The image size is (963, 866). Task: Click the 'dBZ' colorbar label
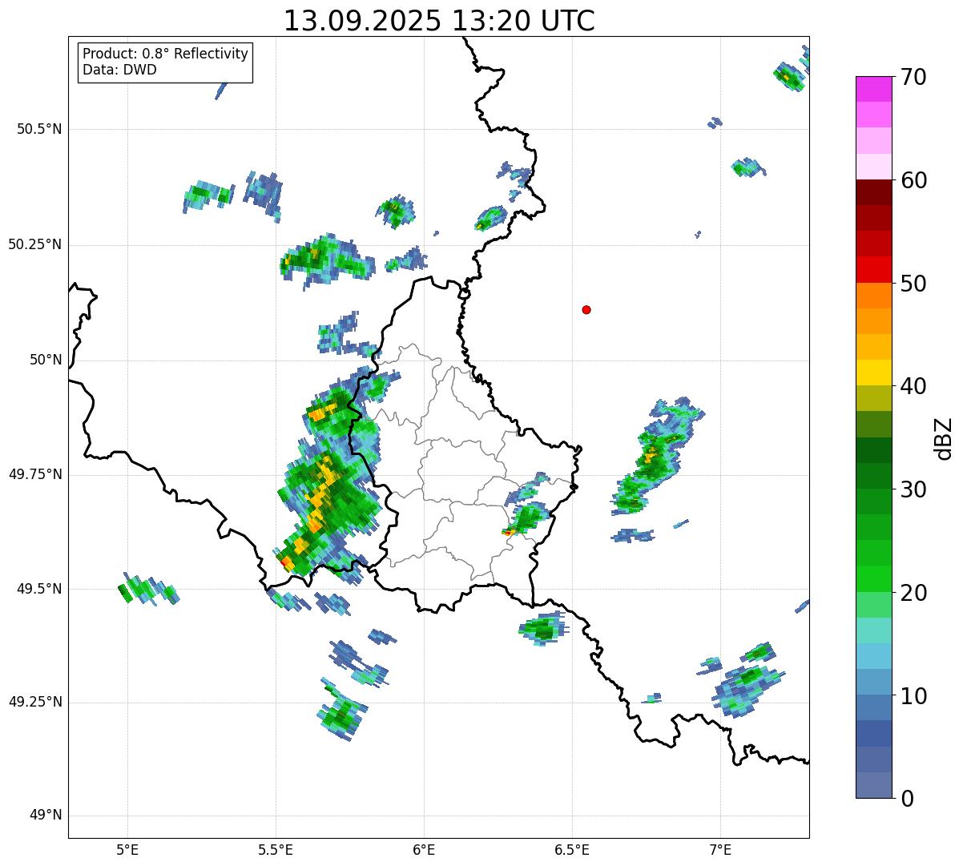pos(944,437)
